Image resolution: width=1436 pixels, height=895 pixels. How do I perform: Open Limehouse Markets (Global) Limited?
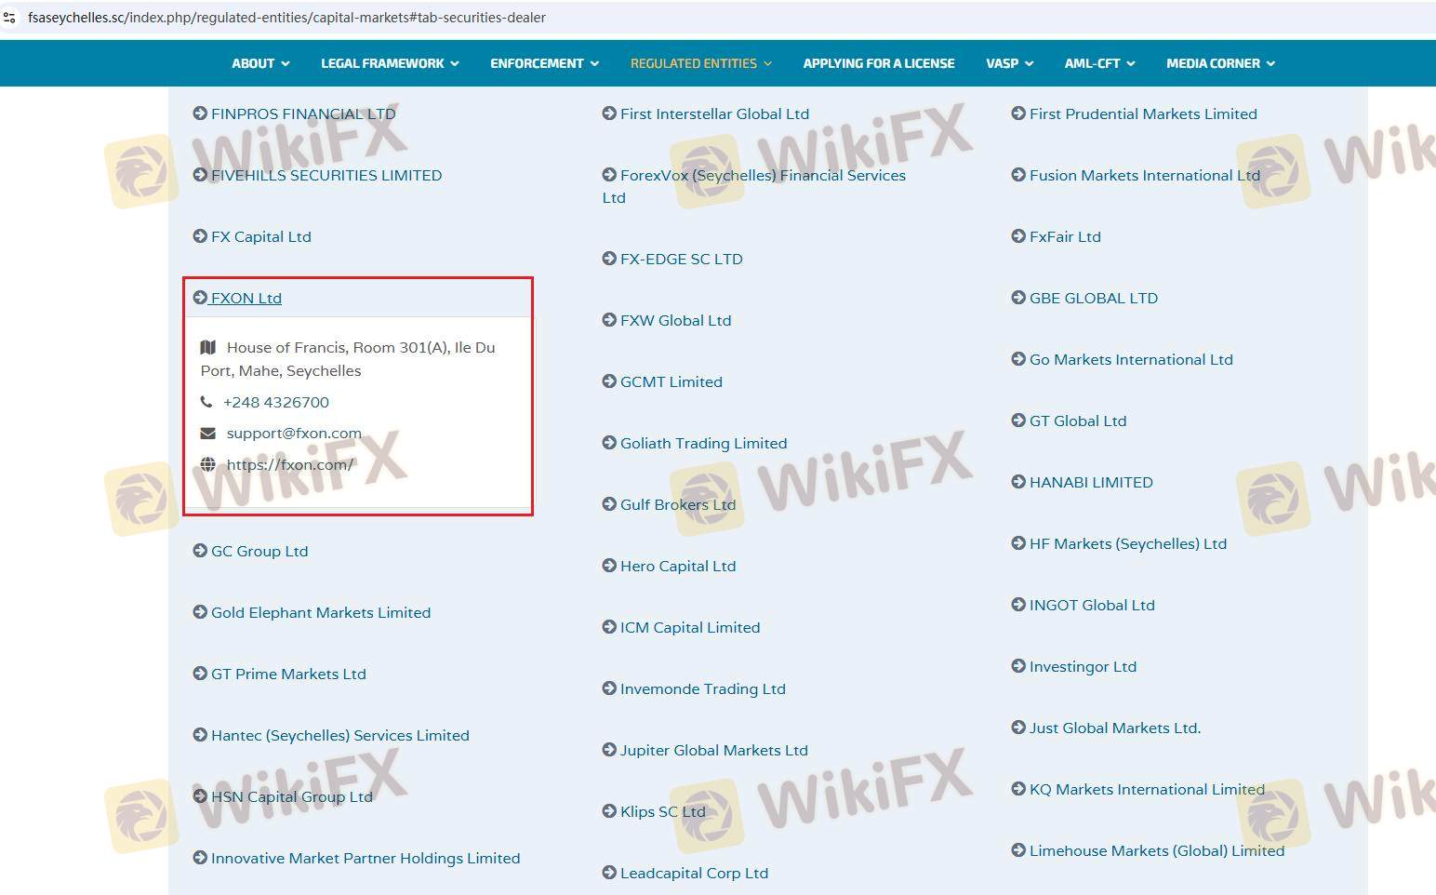click(1148, 850)
